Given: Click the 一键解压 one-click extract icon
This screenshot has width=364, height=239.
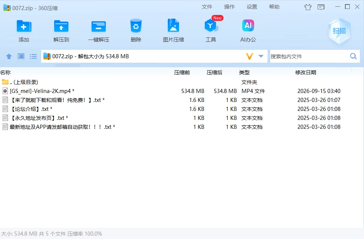Looking at the screenshot, I should [99, 27].
